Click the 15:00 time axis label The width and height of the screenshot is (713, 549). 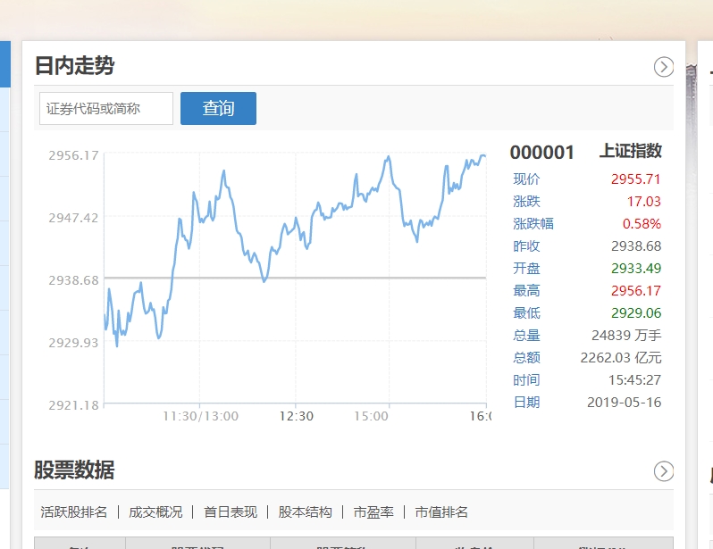[x=371, y=416]
